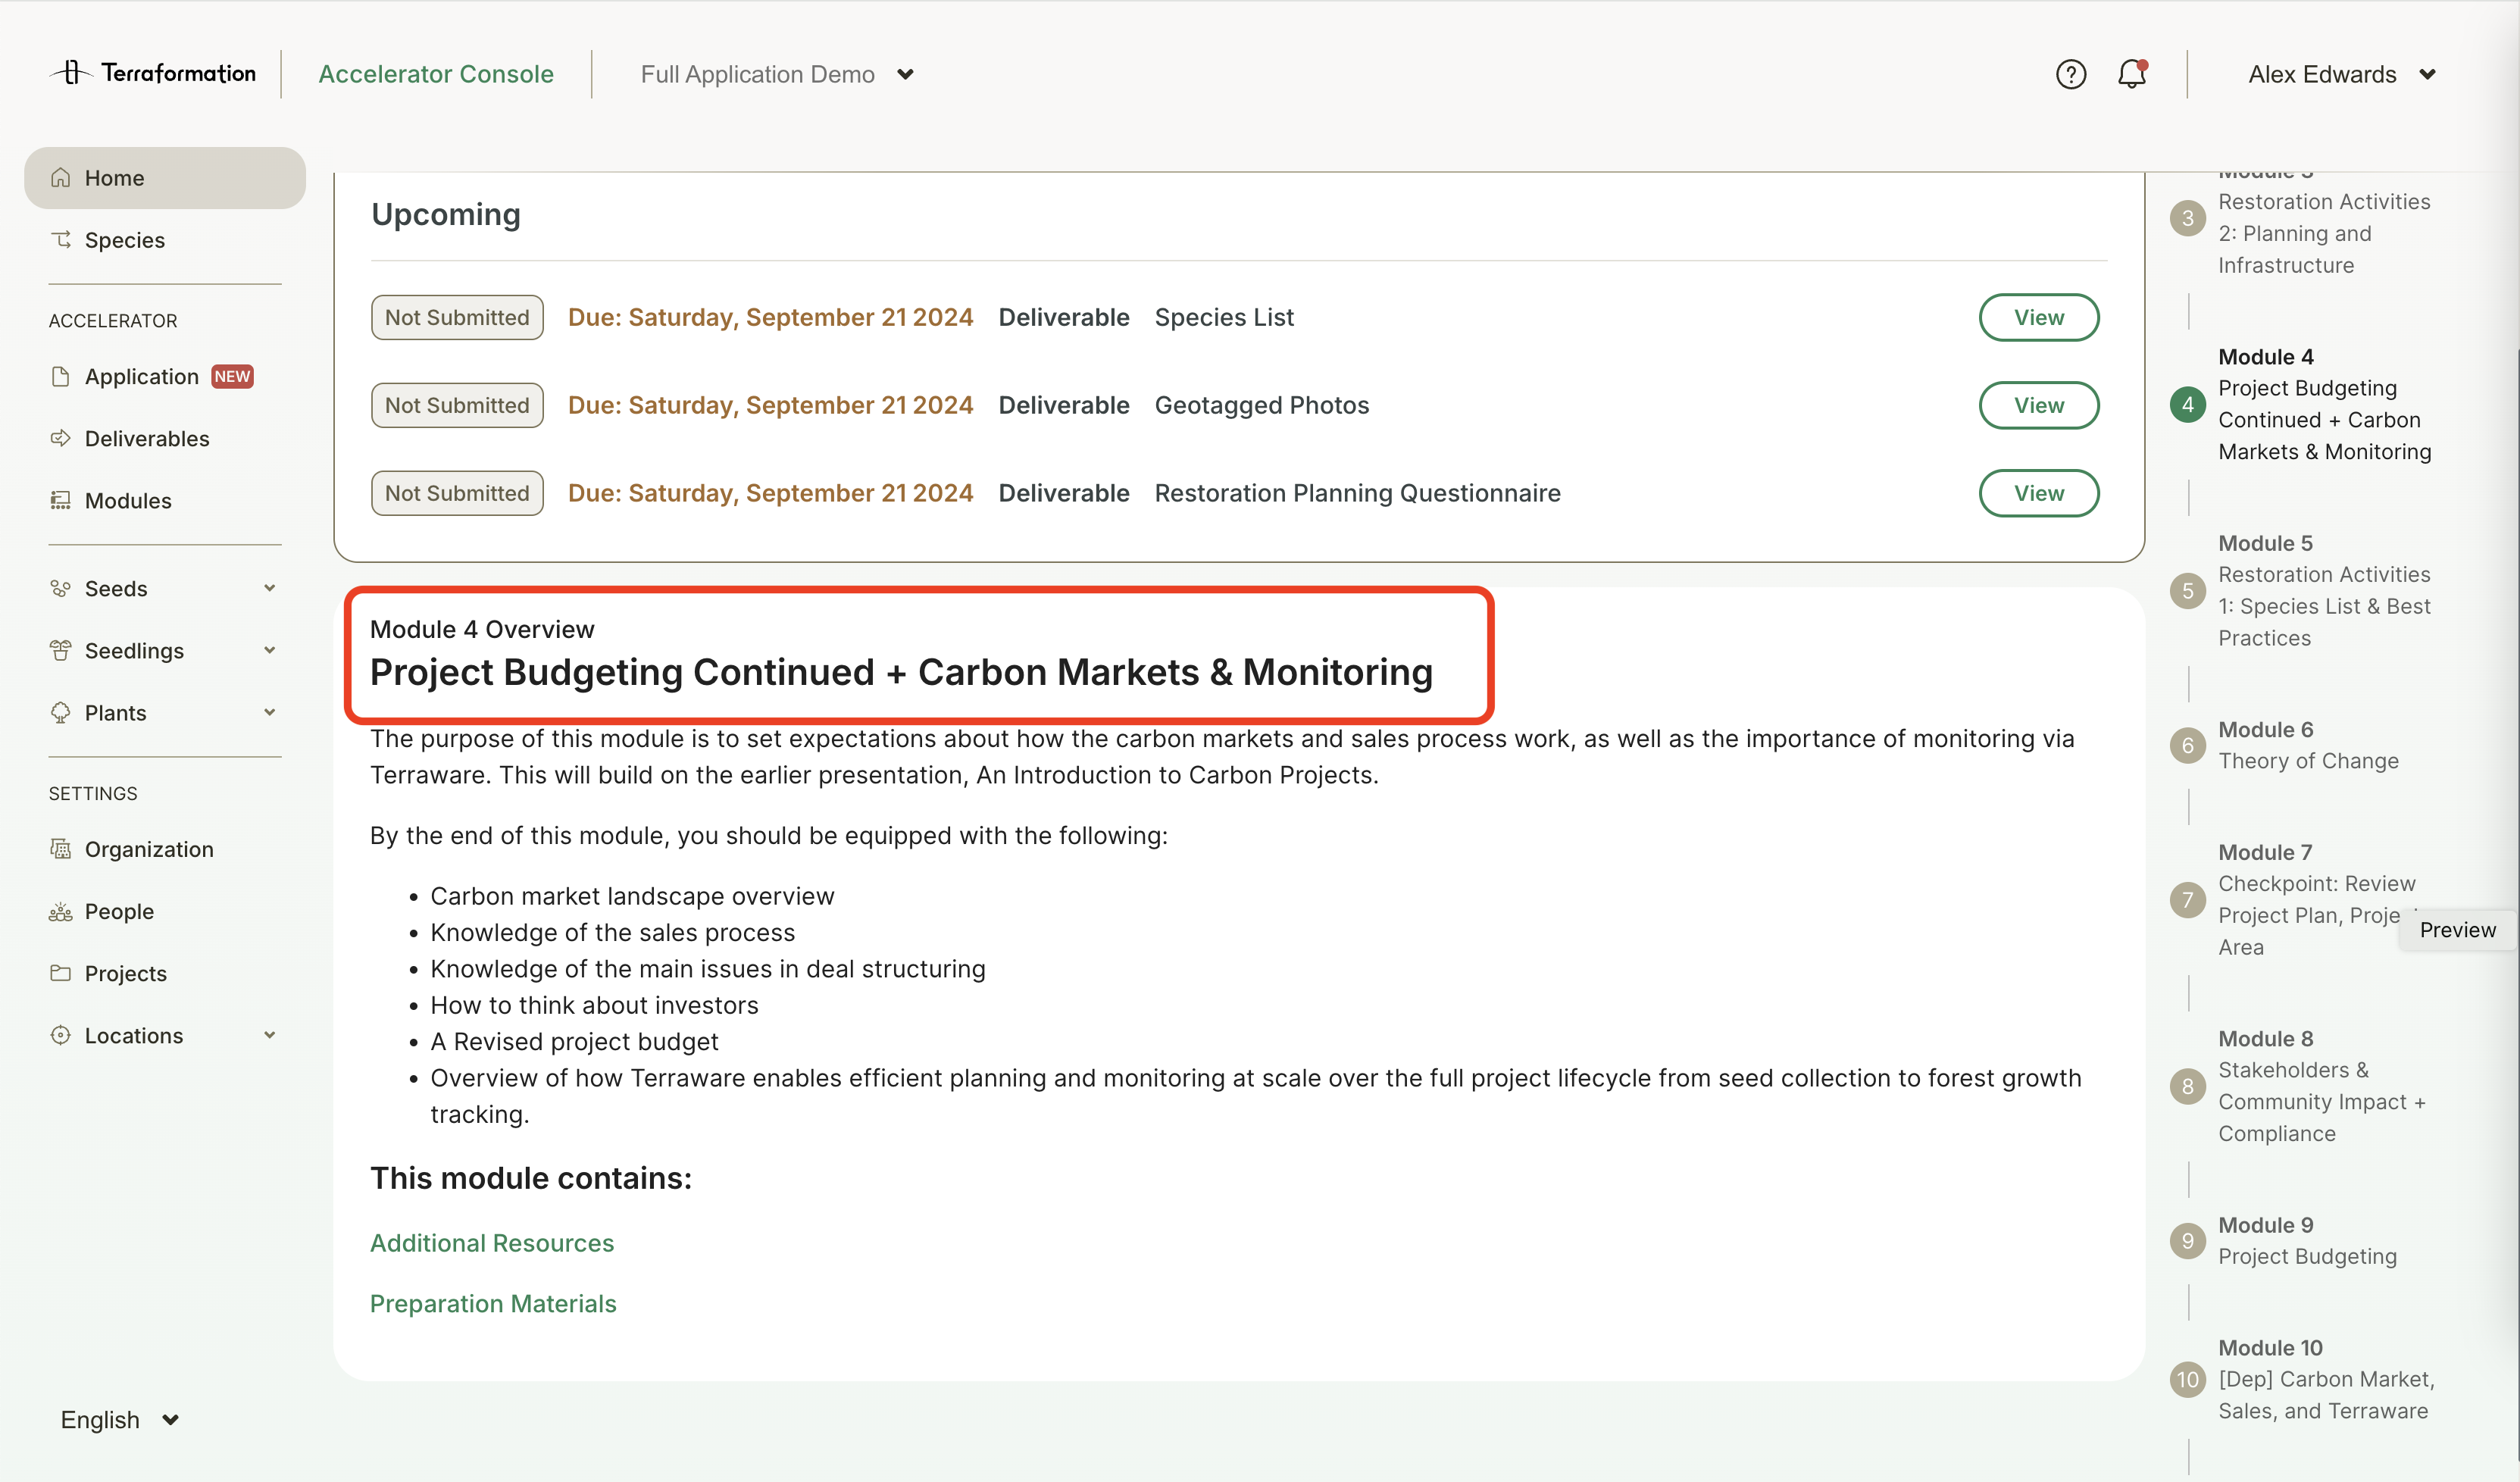Open Modules in the sidebar
This screenshot has width=2520, height=1482.
pyautogui.click(x=127, y=500)
